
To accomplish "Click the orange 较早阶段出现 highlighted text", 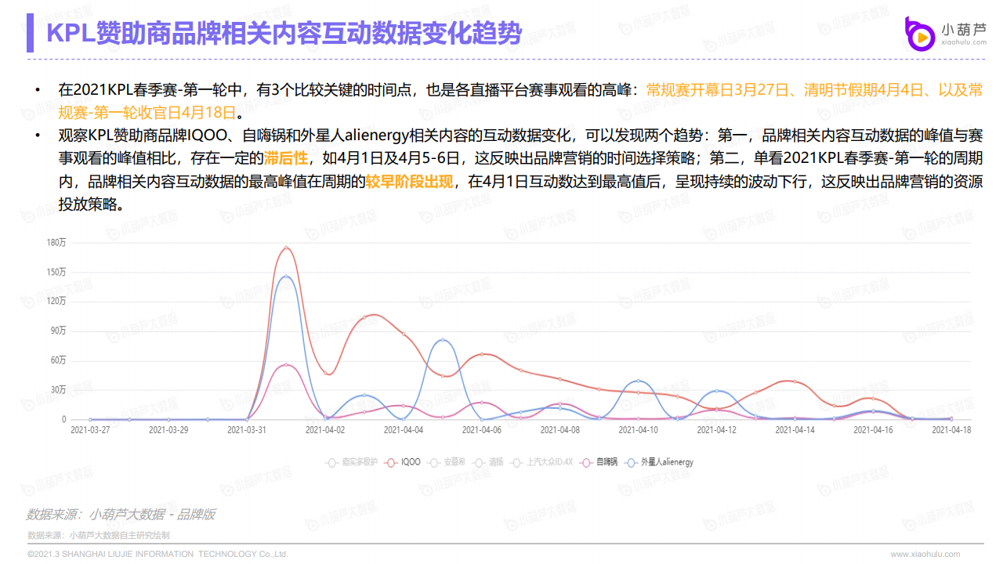I will tap(410, 183).
